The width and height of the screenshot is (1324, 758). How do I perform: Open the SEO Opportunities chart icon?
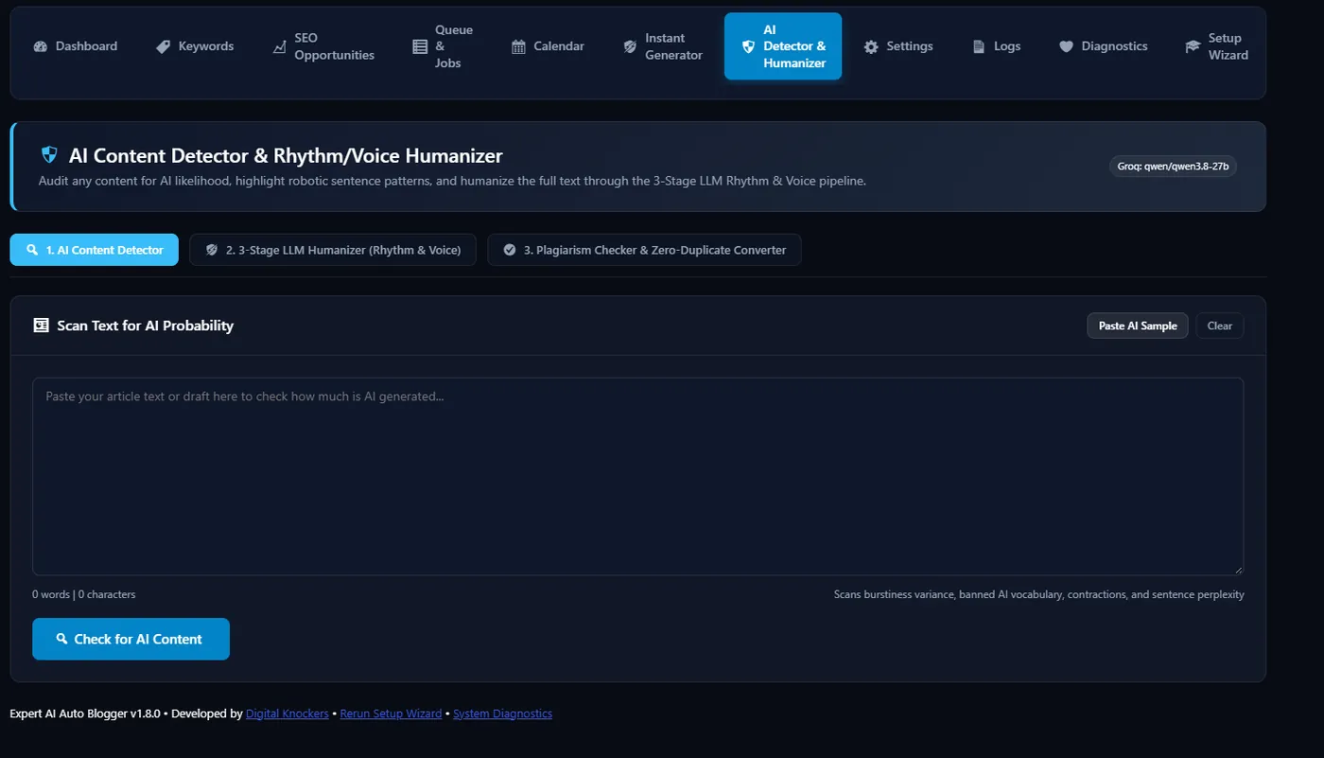click(x=279, y=46)
